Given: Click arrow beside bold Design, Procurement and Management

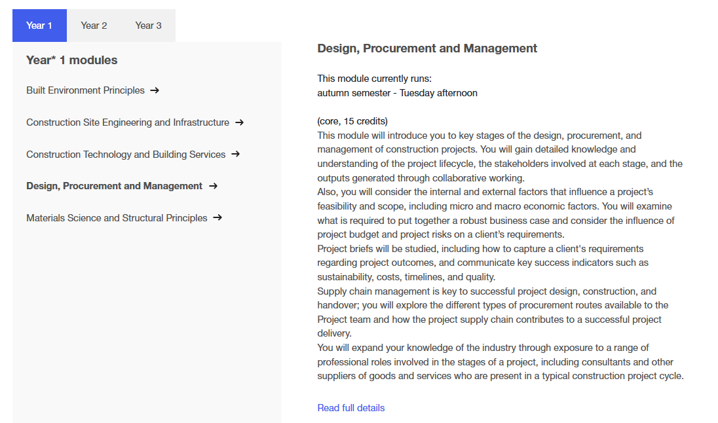Looking at the screenshot, I should [213, 186].
